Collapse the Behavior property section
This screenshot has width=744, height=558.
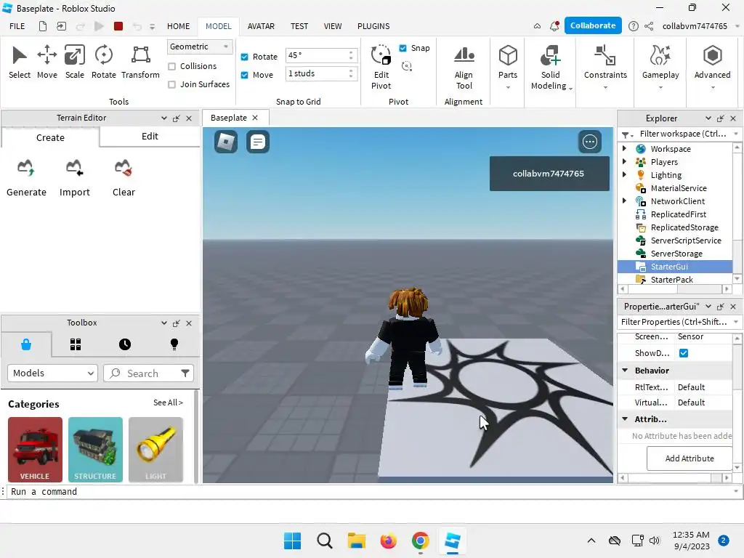click(625, 370)
